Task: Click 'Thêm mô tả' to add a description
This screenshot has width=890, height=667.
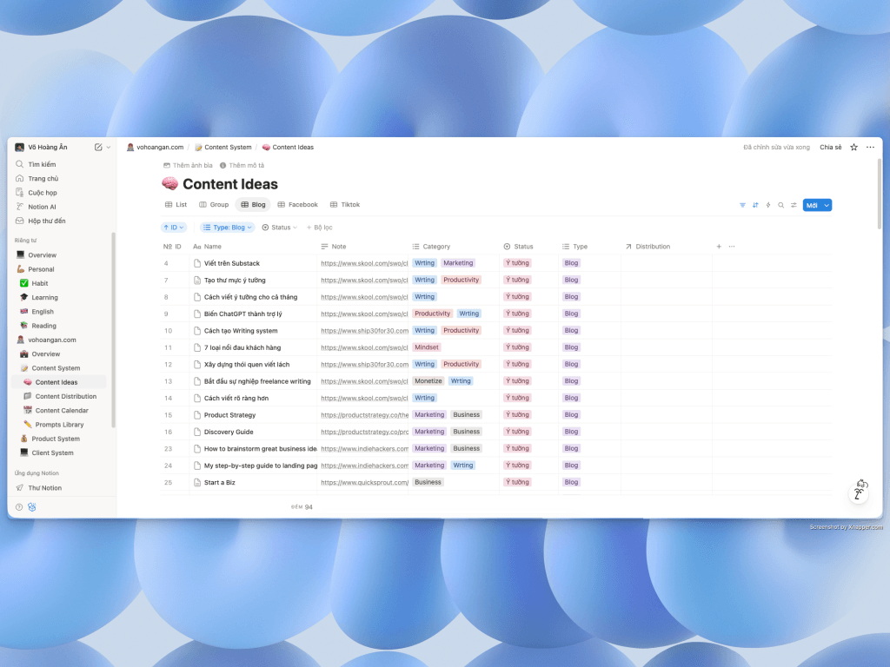Action: 242,166
